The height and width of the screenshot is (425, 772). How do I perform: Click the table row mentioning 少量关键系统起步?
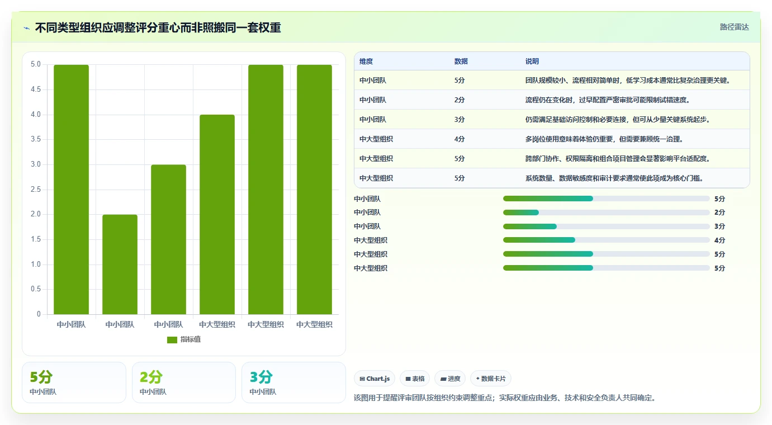click(x=552, y=120)
